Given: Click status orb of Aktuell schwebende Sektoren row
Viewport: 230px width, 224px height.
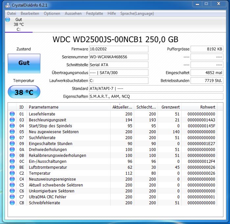Looking at the screenshot, I should (12, 185).
